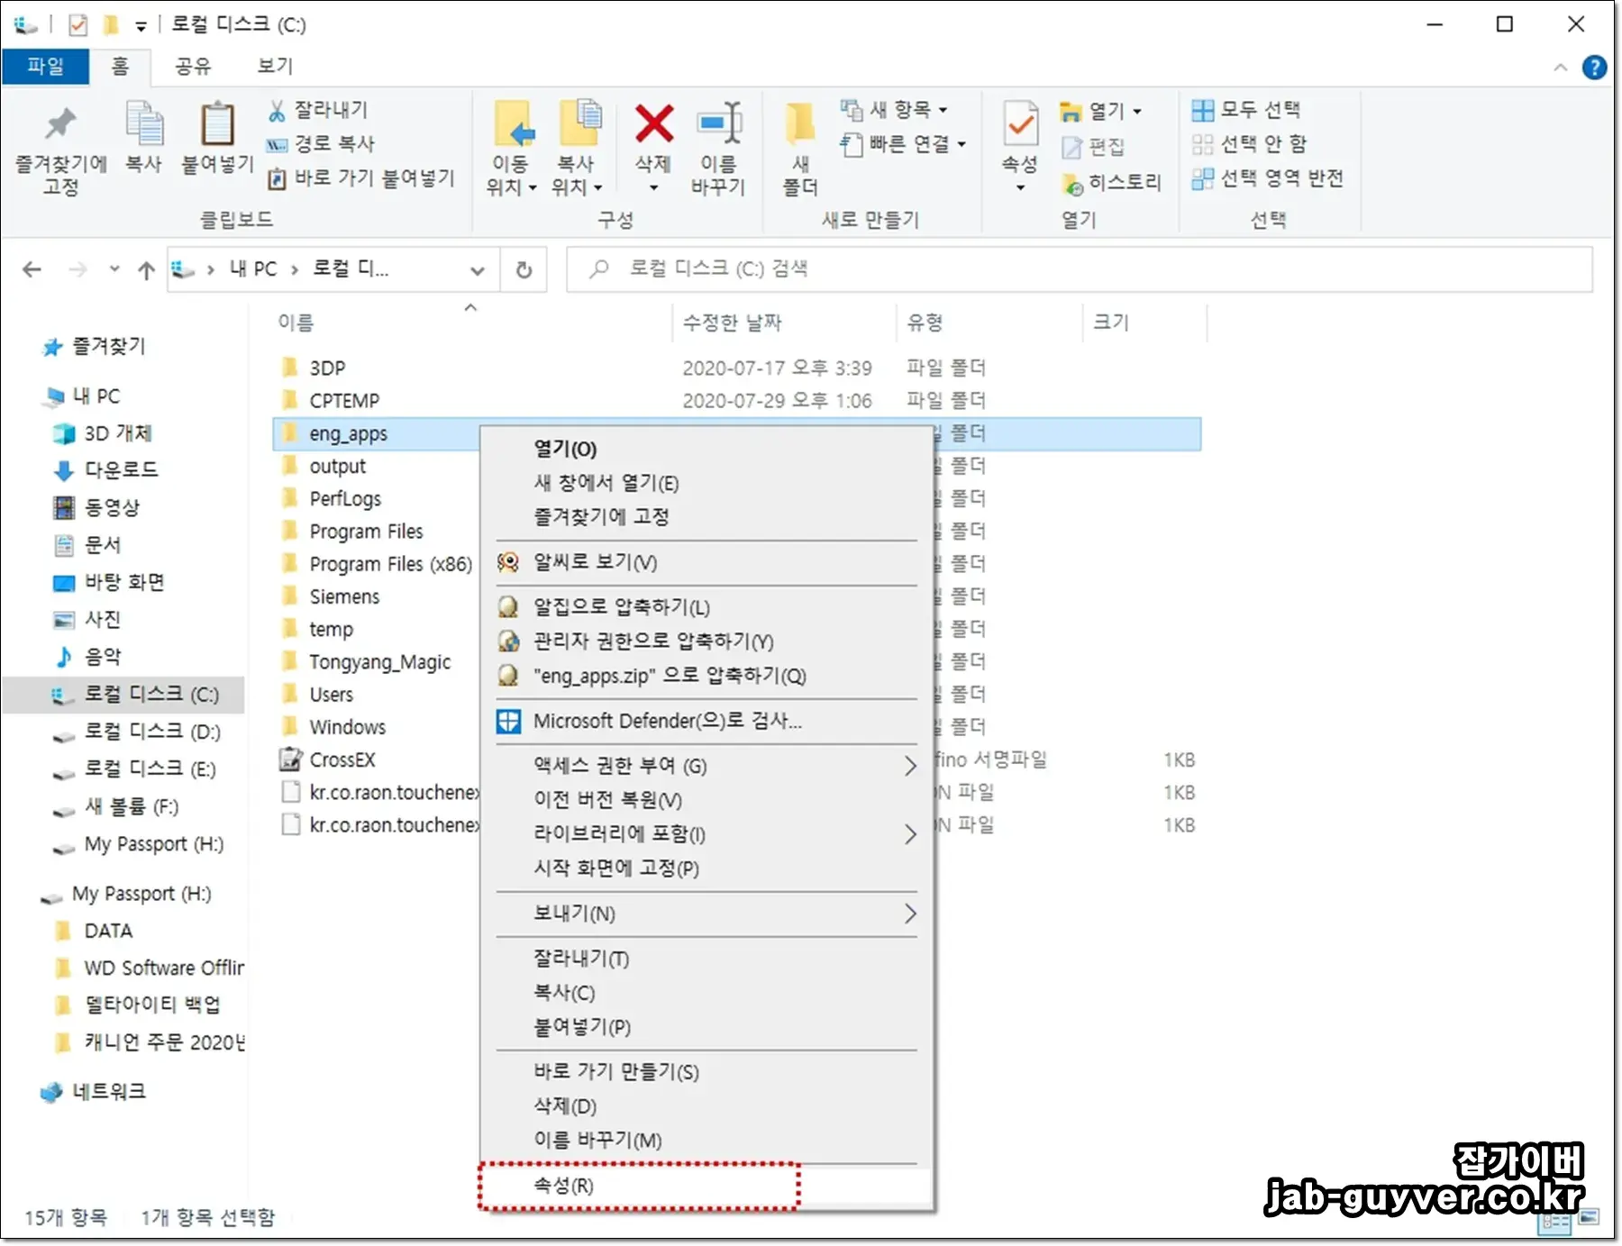This screenshot has width=1622, height=1246.
Task: Choose 속성(R) from the context menu
Action: coord(563,1186)
